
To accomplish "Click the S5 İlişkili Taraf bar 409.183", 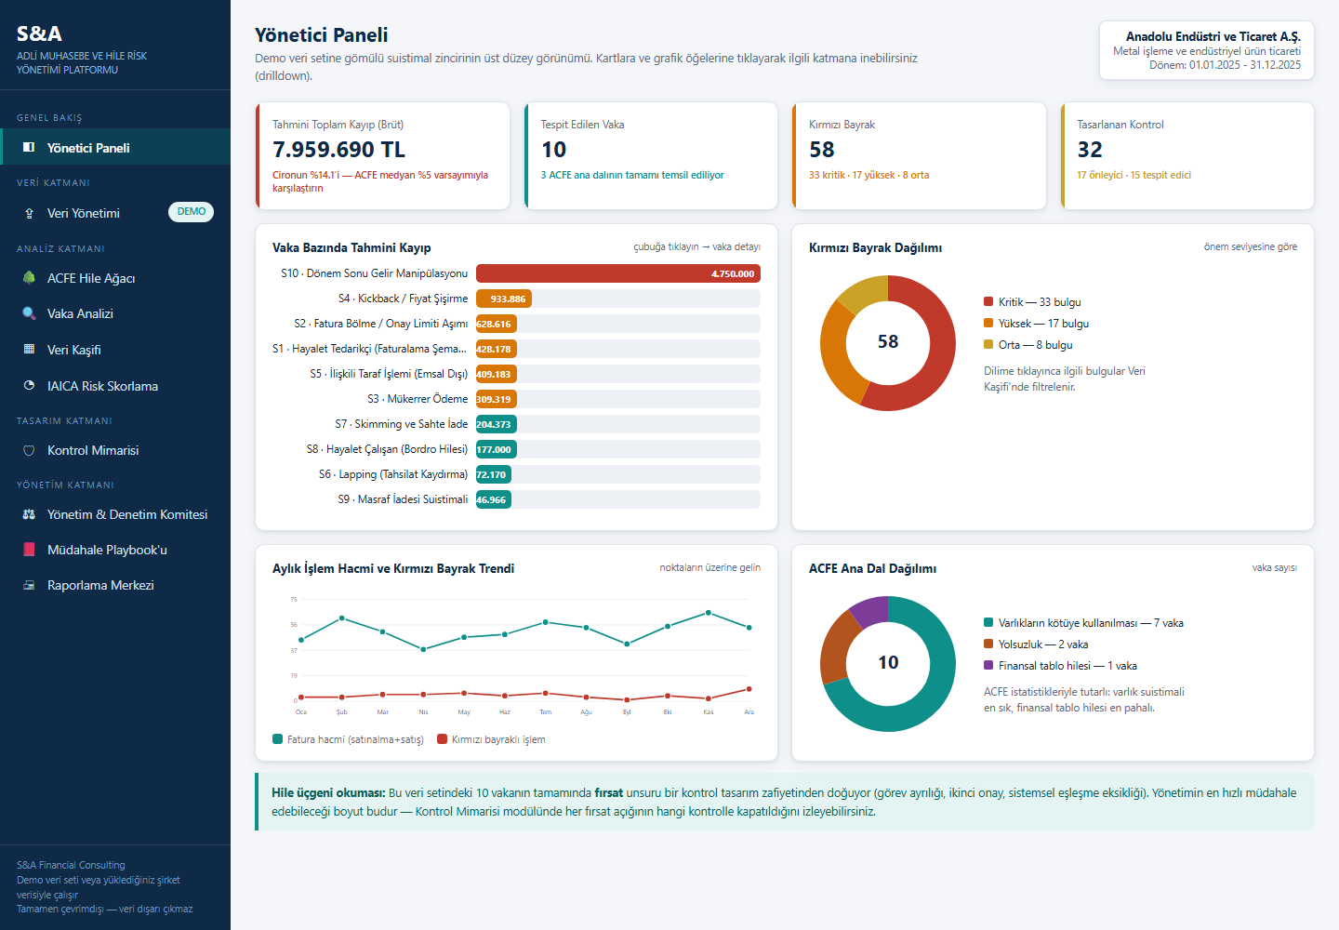I will tap(497, 374).
